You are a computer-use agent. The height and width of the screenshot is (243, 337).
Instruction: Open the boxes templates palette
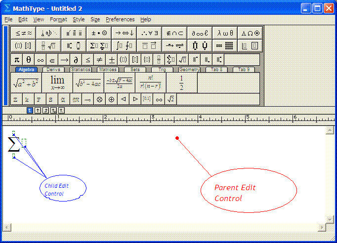tap(250, 45)
